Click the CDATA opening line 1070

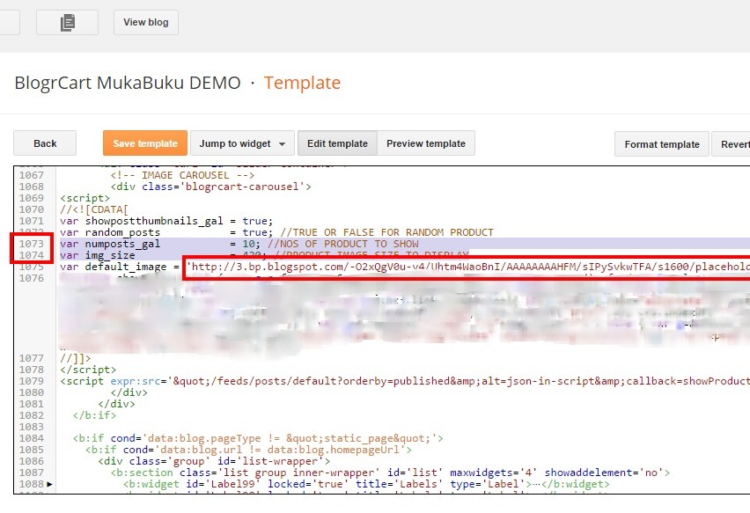(94, 210)
